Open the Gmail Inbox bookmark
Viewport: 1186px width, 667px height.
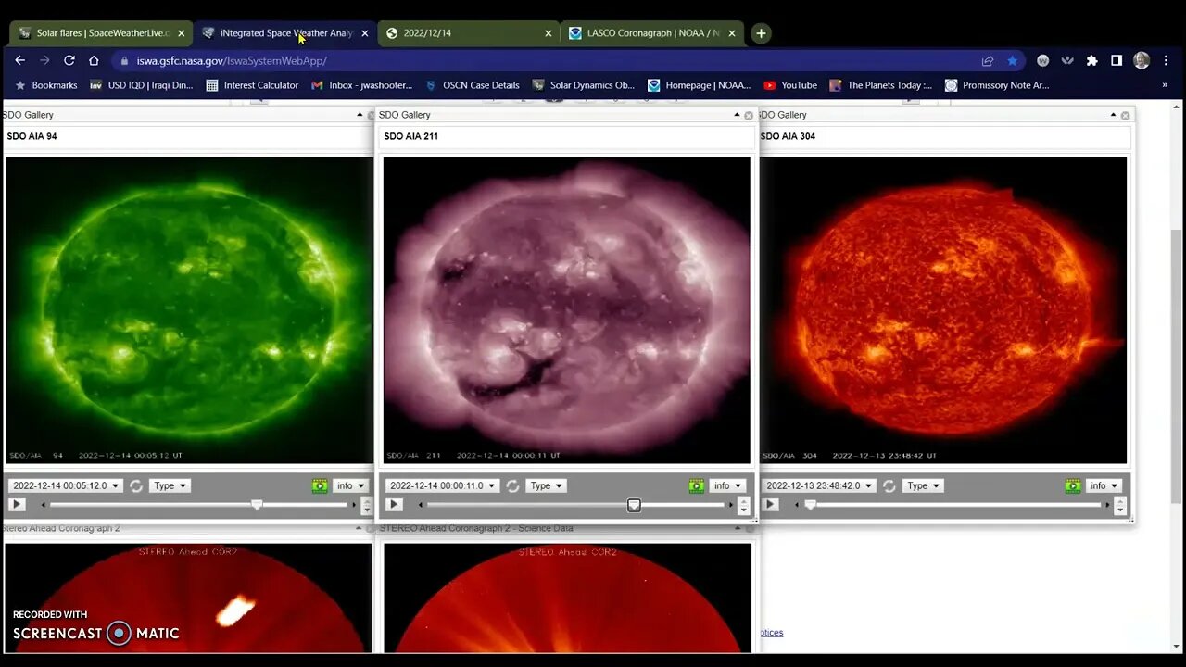coord(361,85)
